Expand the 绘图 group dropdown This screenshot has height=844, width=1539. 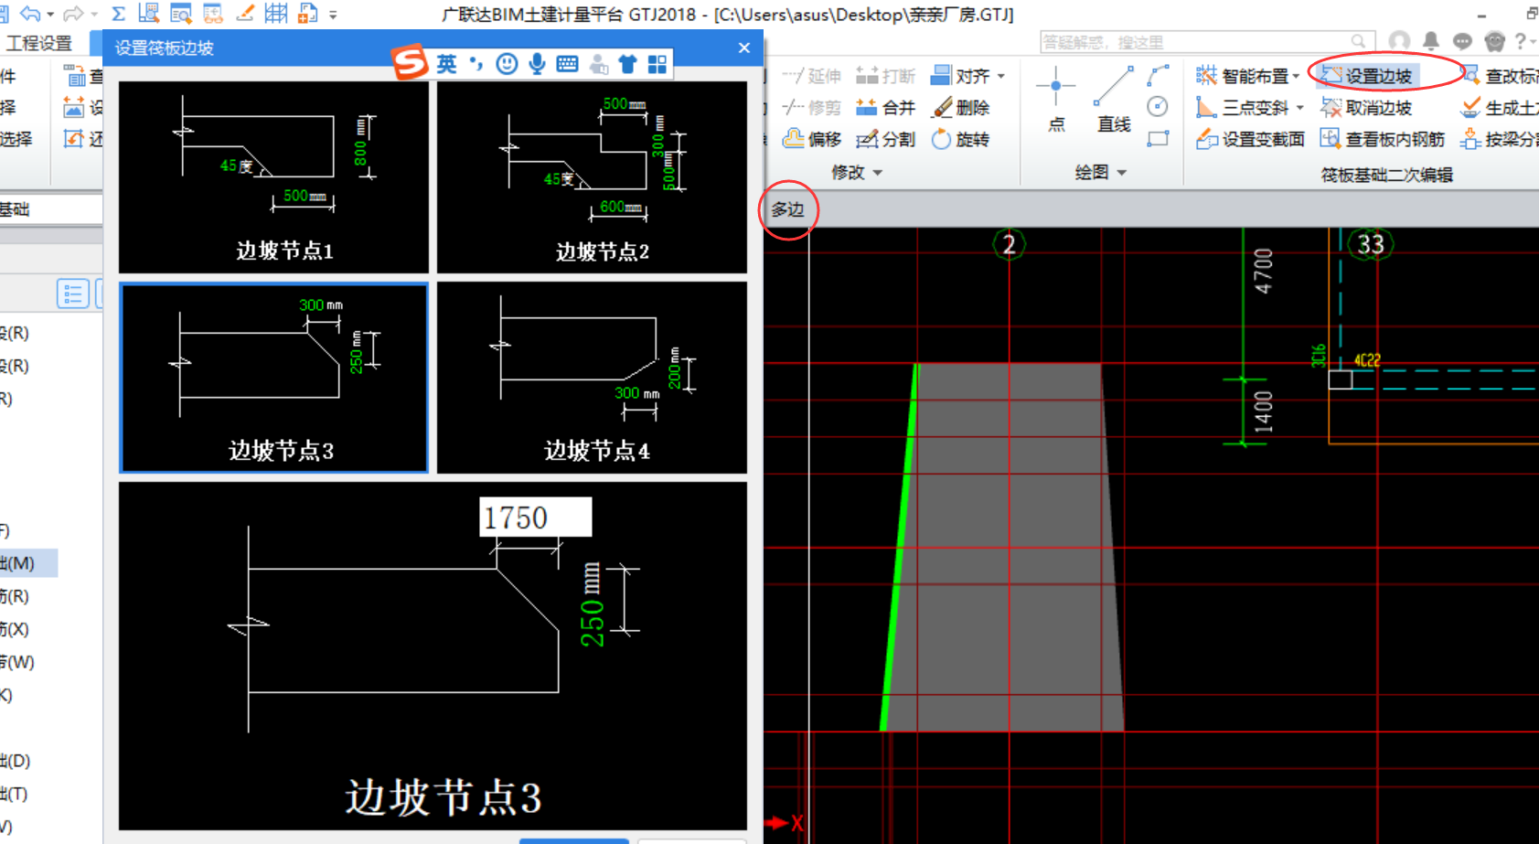(1122, 173)
